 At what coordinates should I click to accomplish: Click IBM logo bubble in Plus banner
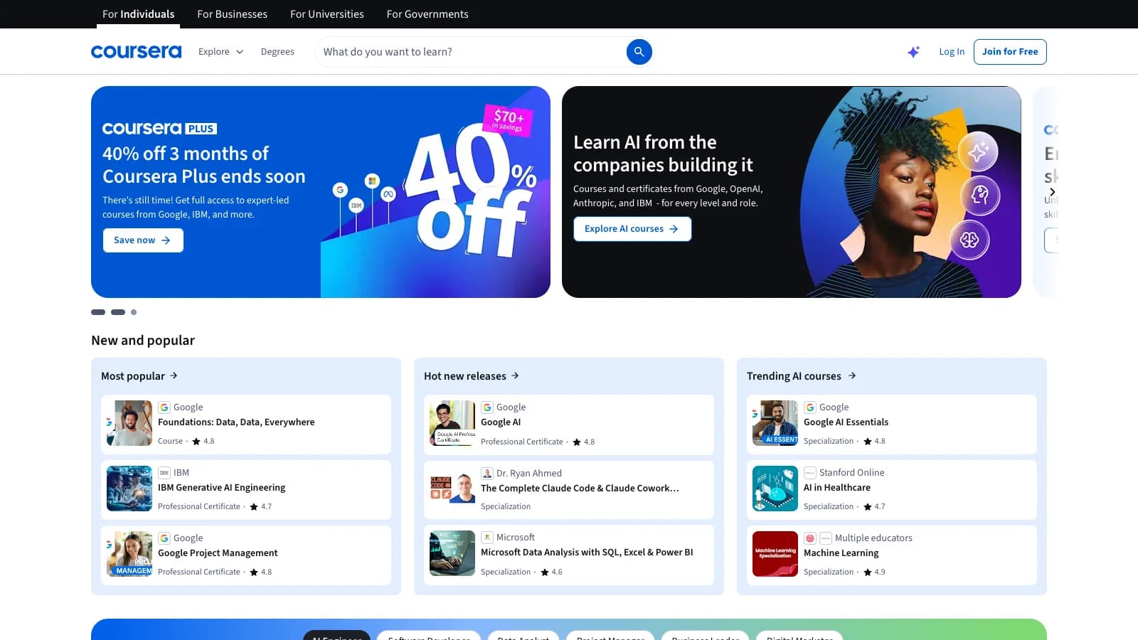356,205
